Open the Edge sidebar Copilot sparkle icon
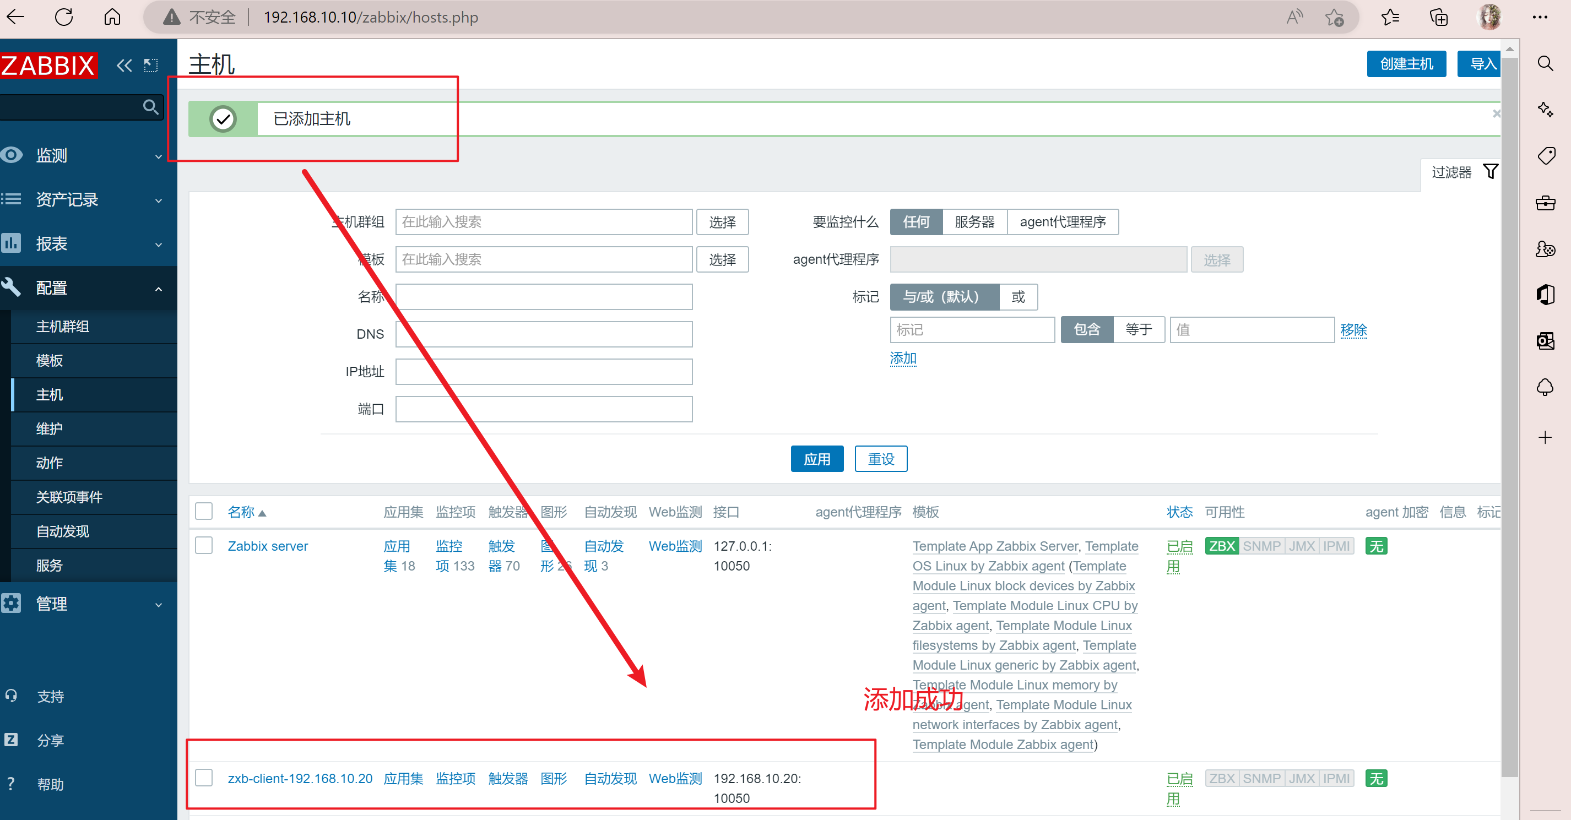The image size is (1571, 820). (1545, 110)
